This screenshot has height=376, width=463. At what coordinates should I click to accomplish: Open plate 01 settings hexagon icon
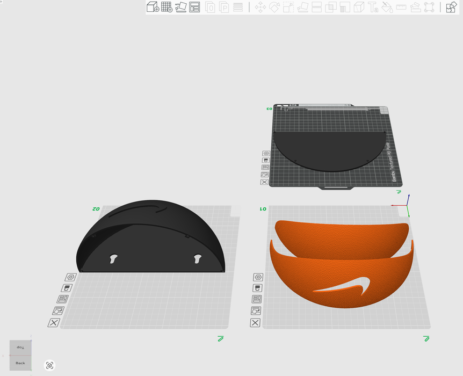pyautogui.click(x=258, y=277)
